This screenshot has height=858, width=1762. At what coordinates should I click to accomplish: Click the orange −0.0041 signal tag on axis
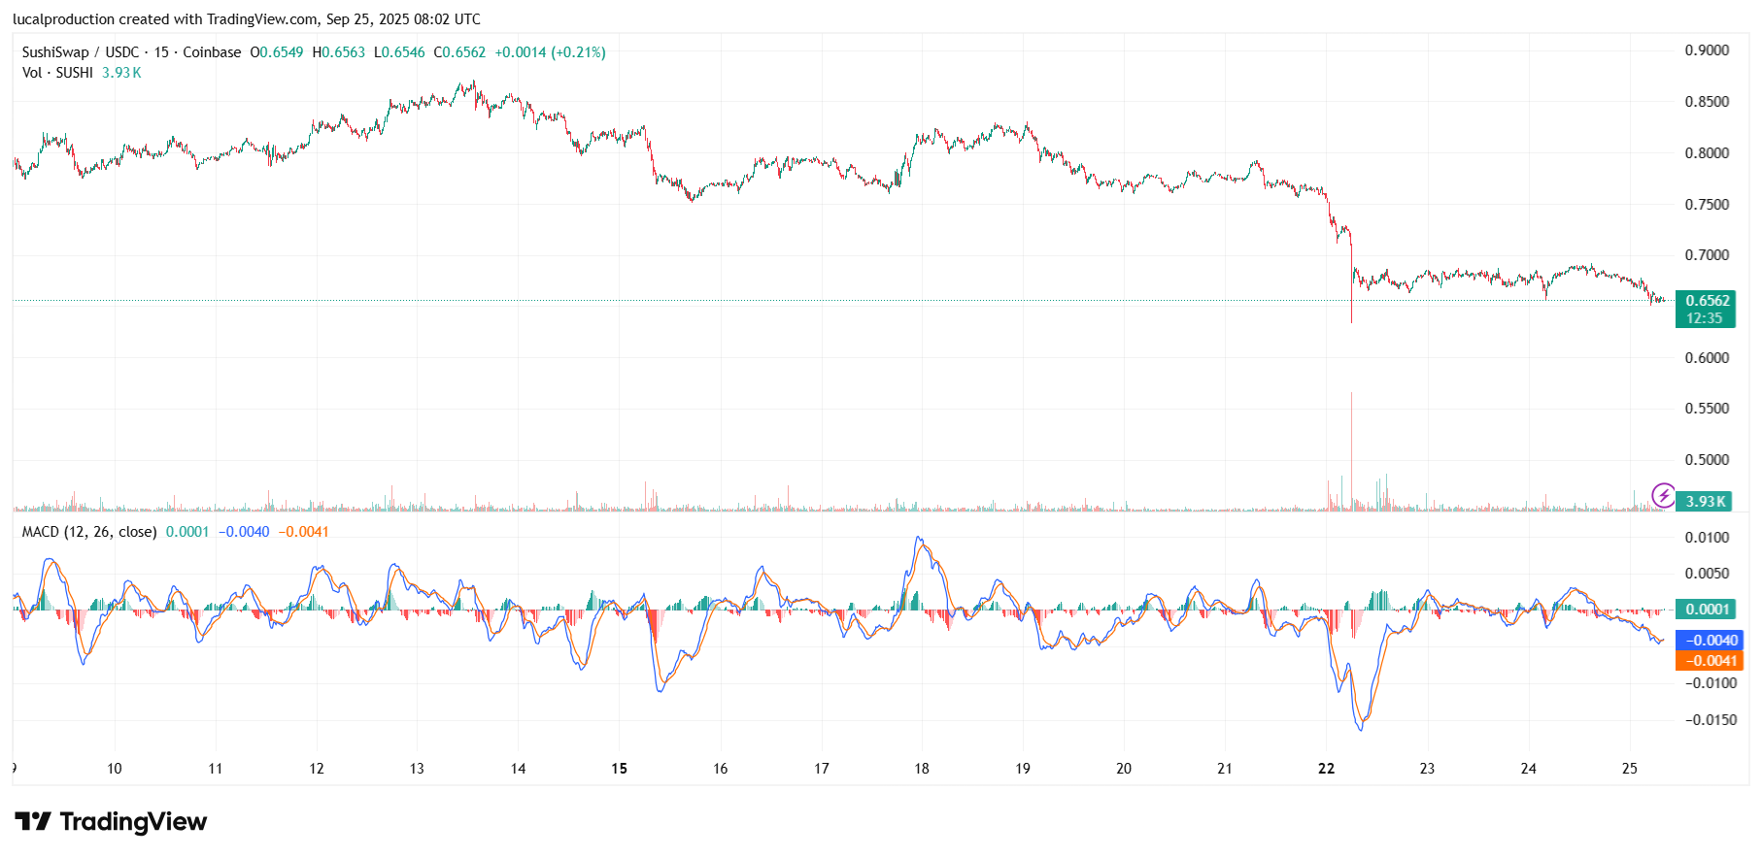point(1710,661)
